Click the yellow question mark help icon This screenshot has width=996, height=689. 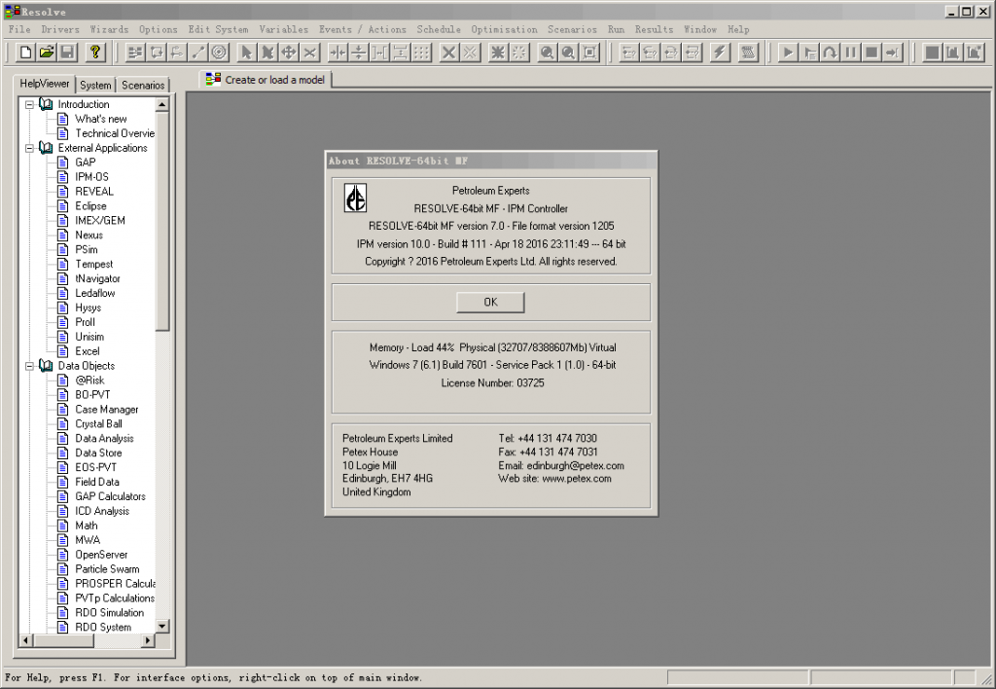pos(94,53)
